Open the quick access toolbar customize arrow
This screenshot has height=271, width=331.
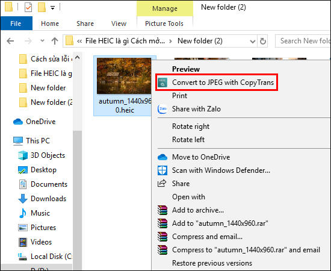(x=52, y=8)
